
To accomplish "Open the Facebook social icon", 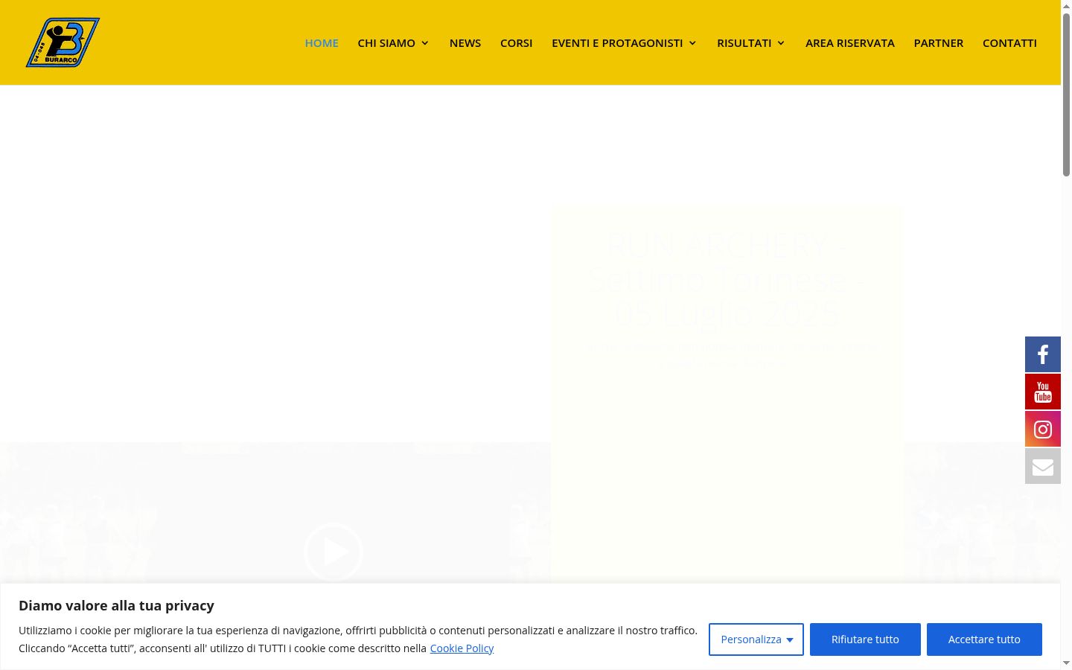I will 1043,354.
